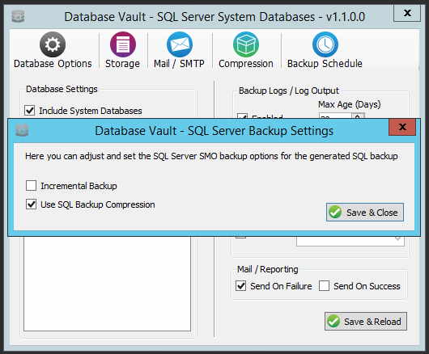Screen dimensions: 429x354
Task: Uncheck Include System Databases
Action: point(30,111)
